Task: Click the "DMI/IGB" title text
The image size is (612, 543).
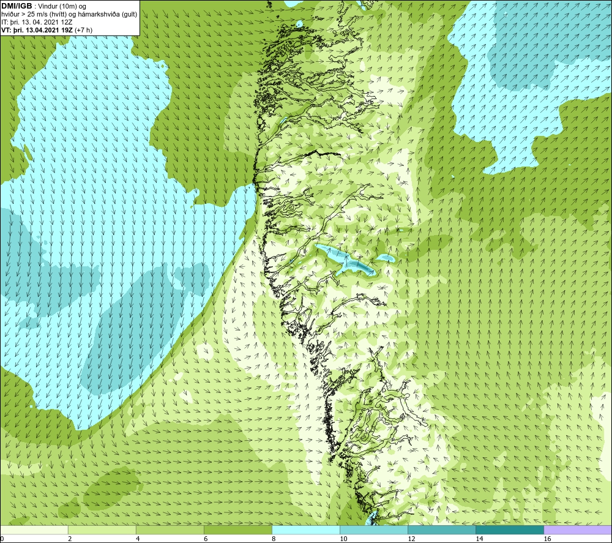Action: click(x=17, y=6)
